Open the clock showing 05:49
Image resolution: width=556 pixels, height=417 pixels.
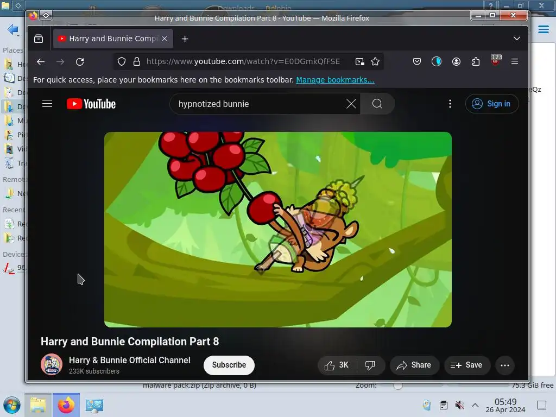click(506, 405)
